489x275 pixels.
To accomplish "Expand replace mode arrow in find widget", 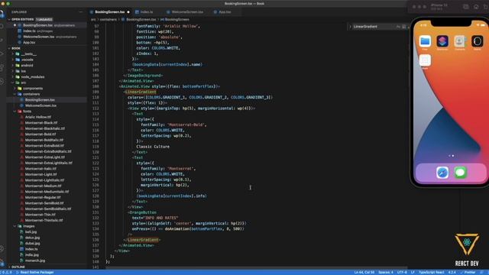I will pyautogui.click(x=350, y=27).
